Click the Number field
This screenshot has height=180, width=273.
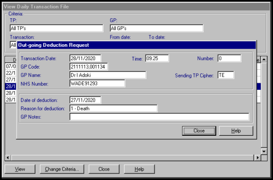229,58
